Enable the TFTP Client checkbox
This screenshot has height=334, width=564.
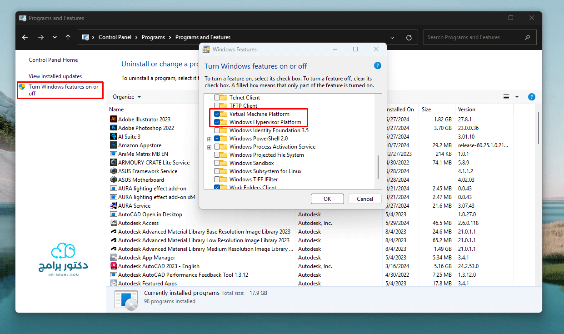coord(217,105)
